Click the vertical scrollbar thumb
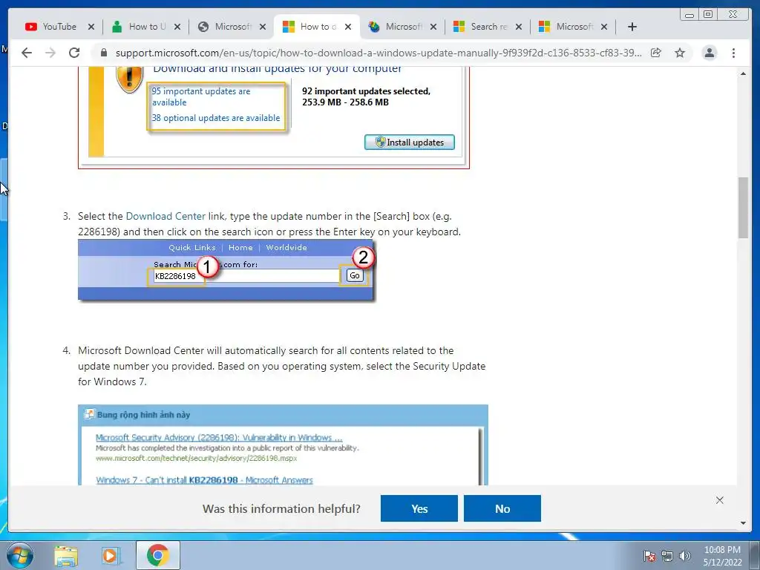 click(743, 208)
